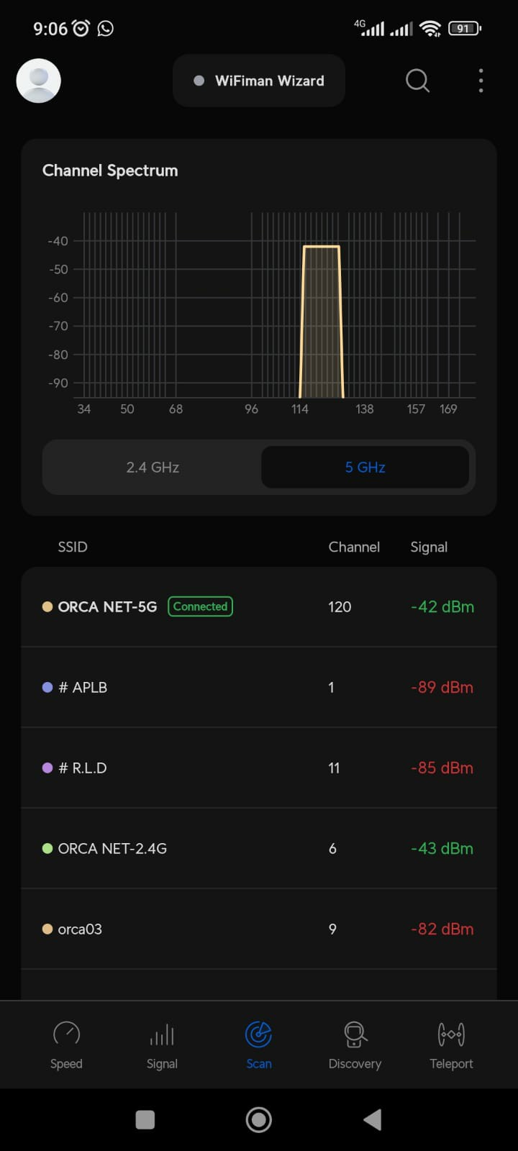This screenshot has width=518, height=1151.
Task: Tap the profile avatar icon
Action: 39,81
